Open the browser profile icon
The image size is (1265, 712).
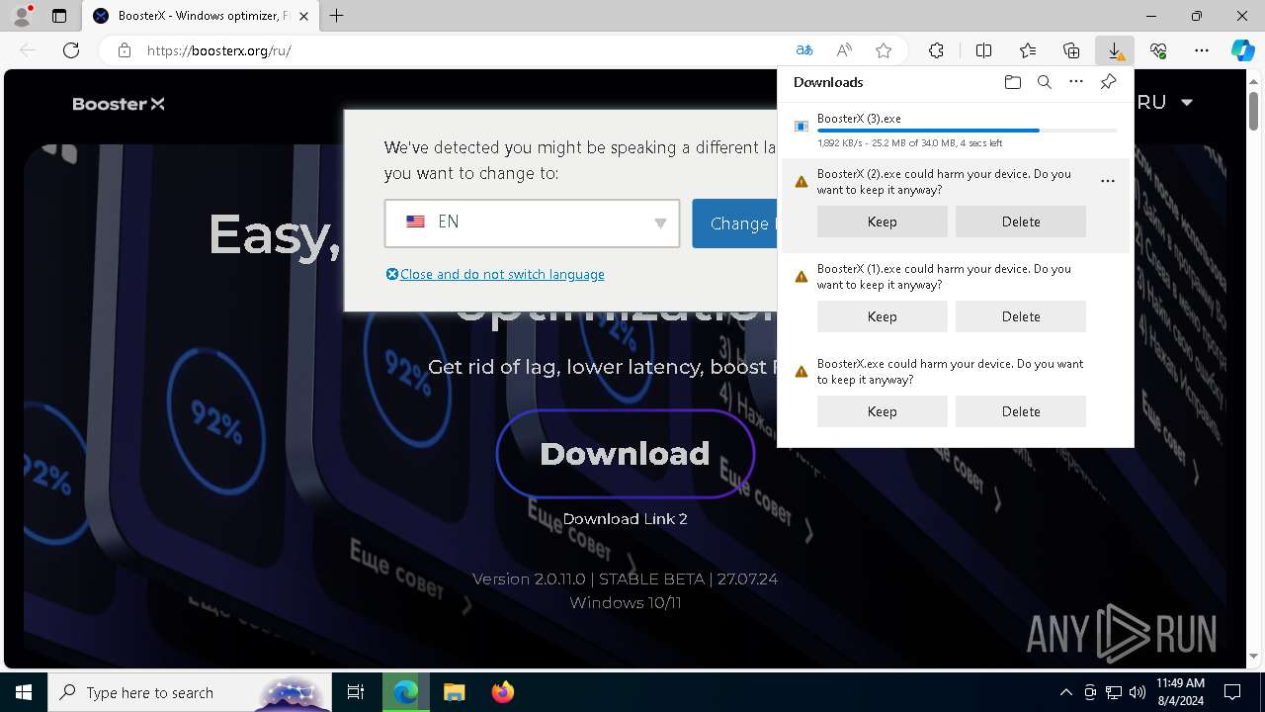click(x=22, y=16)
